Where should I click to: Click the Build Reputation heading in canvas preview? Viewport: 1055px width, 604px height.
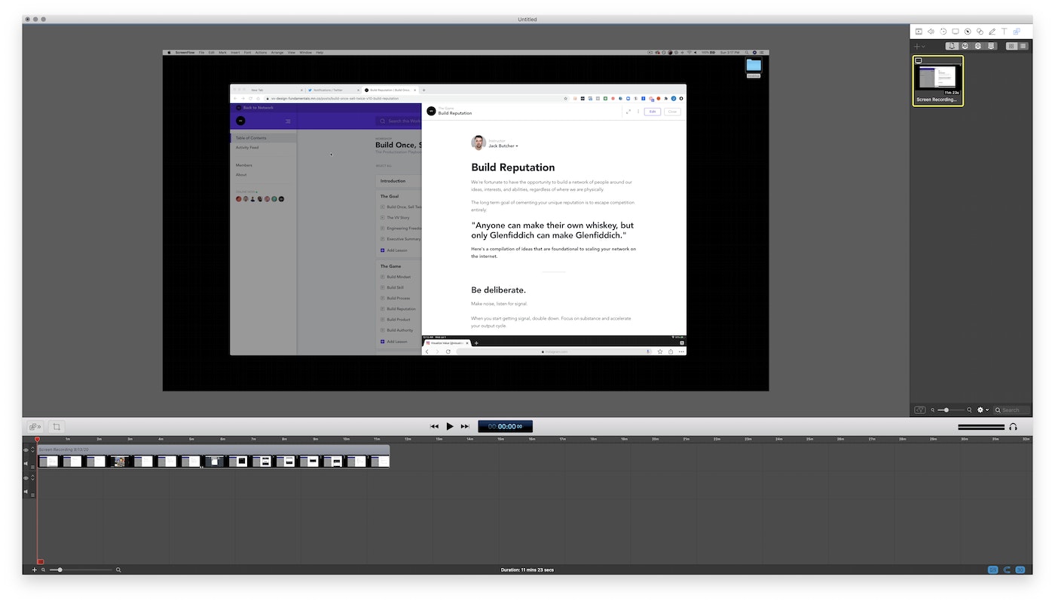coord(513,167)
